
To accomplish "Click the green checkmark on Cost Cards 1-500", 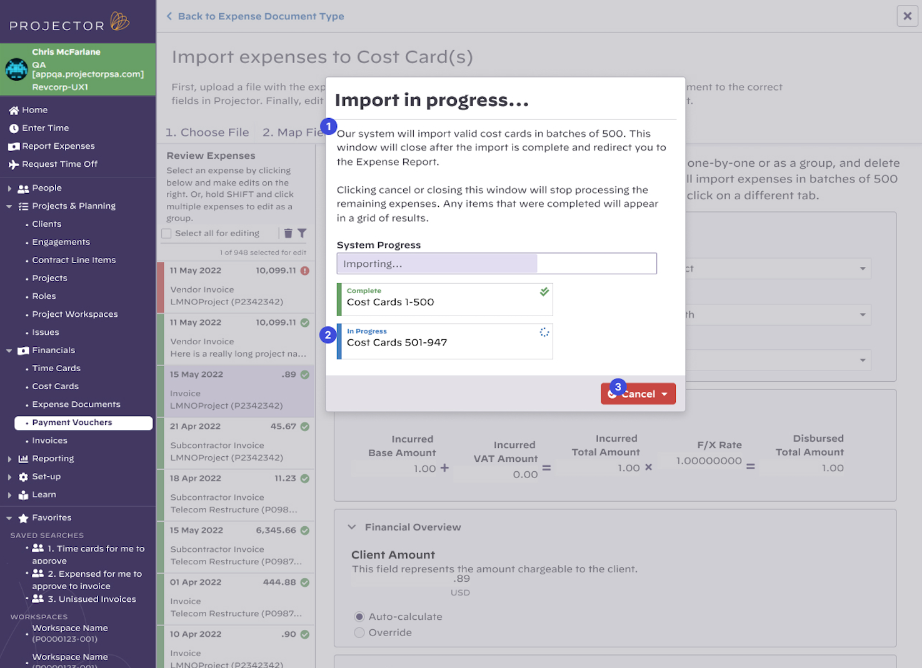I will pos(544,292).
